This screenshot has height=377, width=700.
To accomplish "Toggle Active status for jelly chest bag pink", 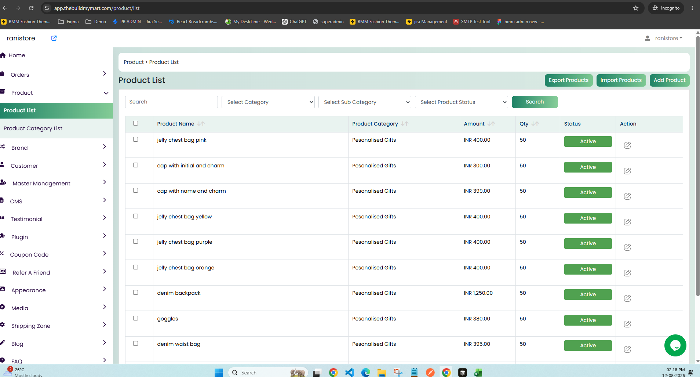I will pos(588,141).
